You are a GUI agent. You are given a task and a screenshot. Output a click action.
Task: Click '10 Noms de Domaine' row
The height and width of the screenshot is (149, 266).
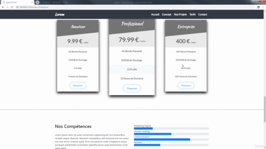[132, 78]
